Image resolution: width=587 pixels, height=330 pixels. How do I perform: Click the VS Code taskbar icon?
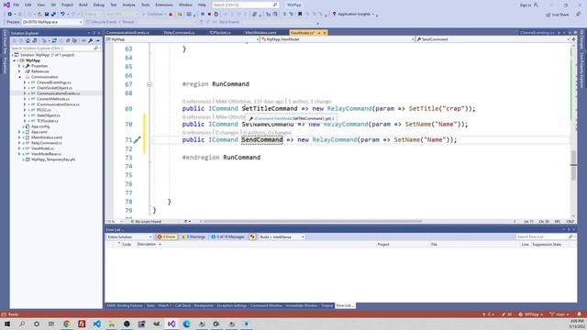tap(96, 324)
